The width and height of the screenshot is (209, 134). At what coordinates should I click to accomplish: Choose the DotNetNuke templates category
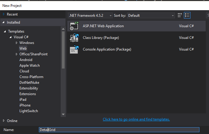pos(29,83)
